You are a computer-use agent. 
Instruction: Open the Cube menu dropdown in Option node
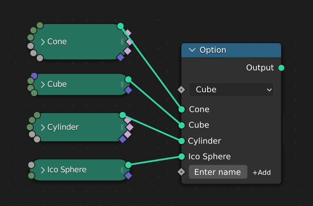pyautogui.click(x=231, y=90)
